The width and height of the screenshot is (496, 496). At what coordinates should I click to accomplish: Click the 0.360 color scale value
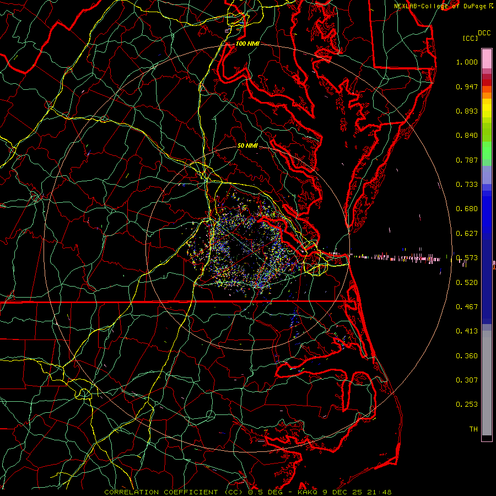[467, 356]
